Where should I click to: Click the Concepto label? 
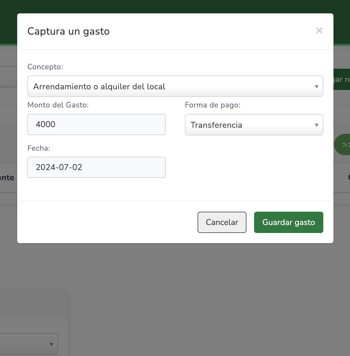point(45,67)
